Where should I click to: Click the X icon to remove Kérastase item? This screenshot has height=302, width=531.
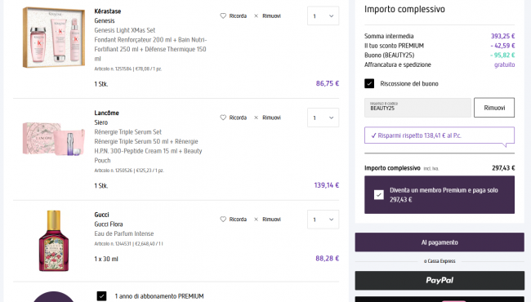point(256,16)
